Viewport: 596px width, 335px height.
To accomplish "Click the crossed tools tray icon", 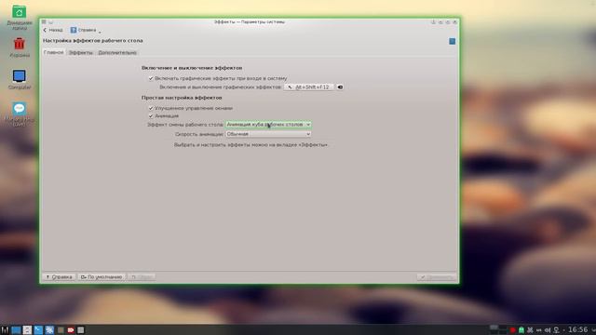I will pos(530,330).
